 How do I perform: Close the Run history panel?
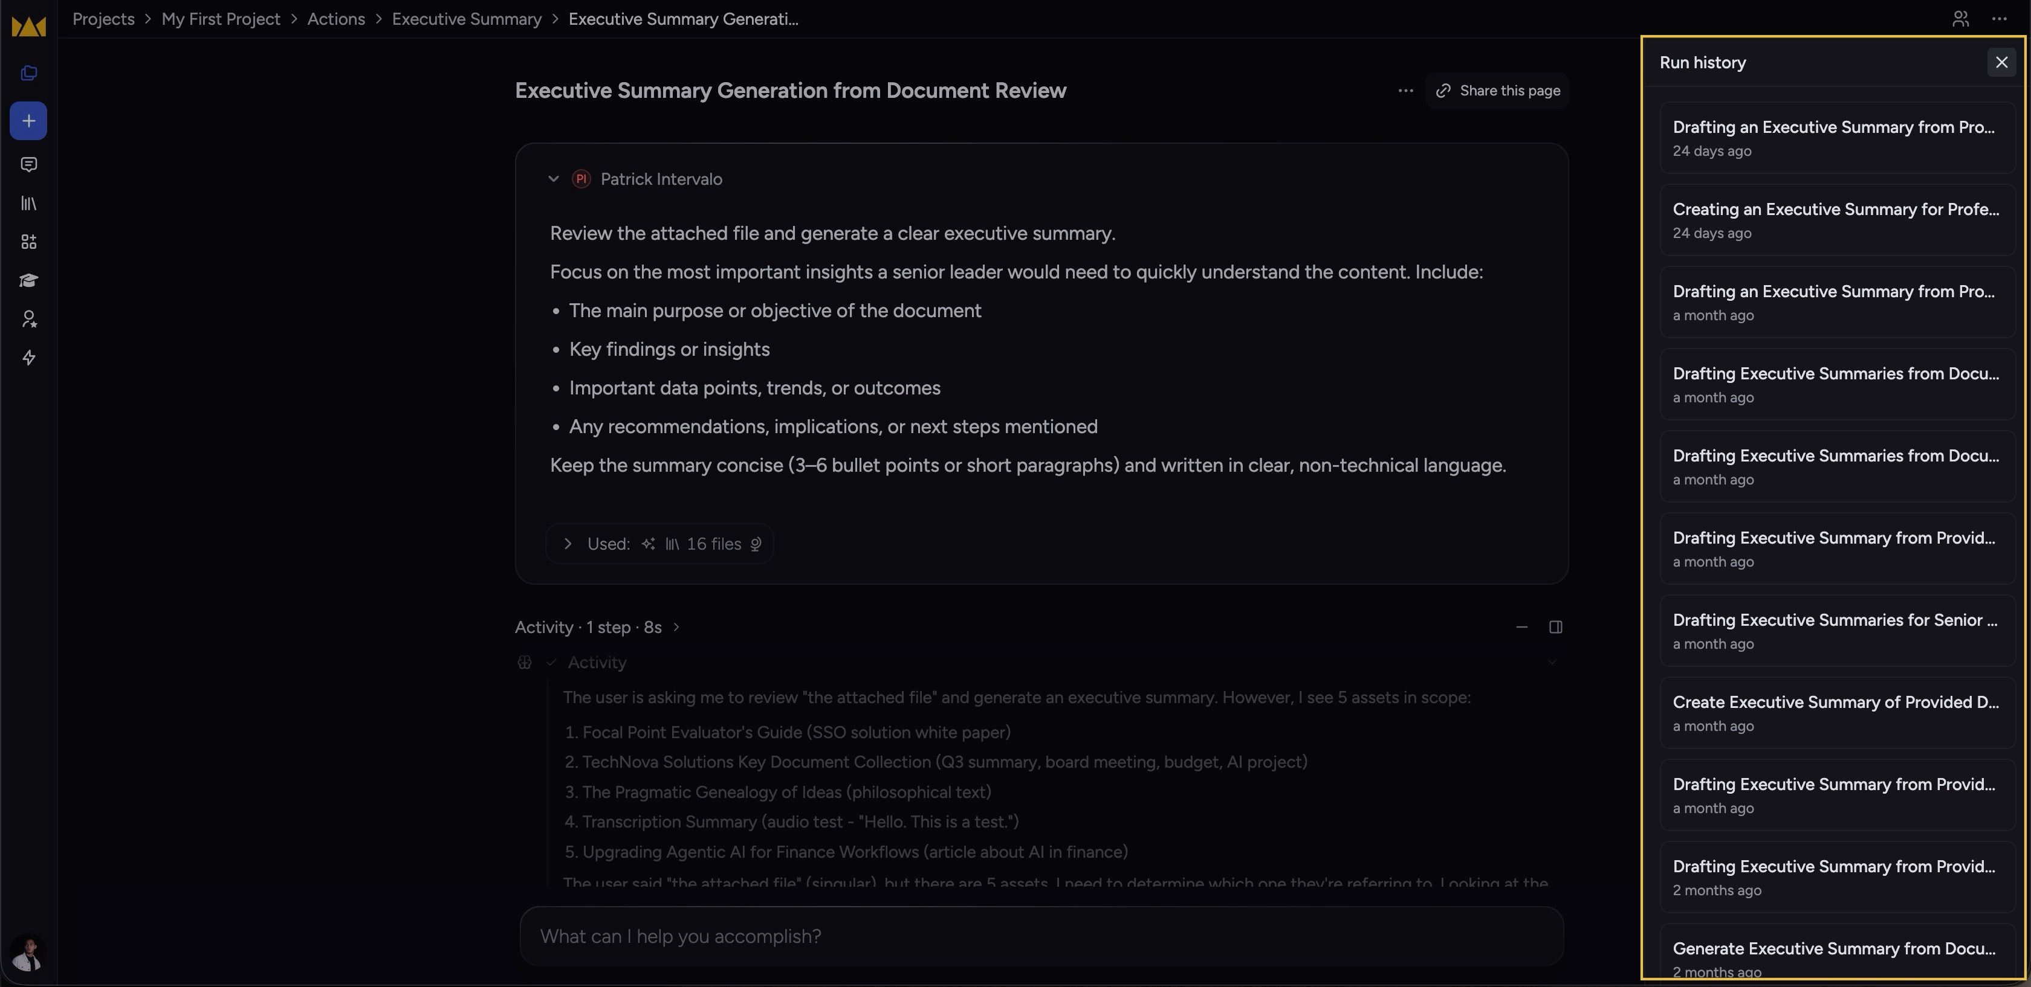(x=2001, y=62)
